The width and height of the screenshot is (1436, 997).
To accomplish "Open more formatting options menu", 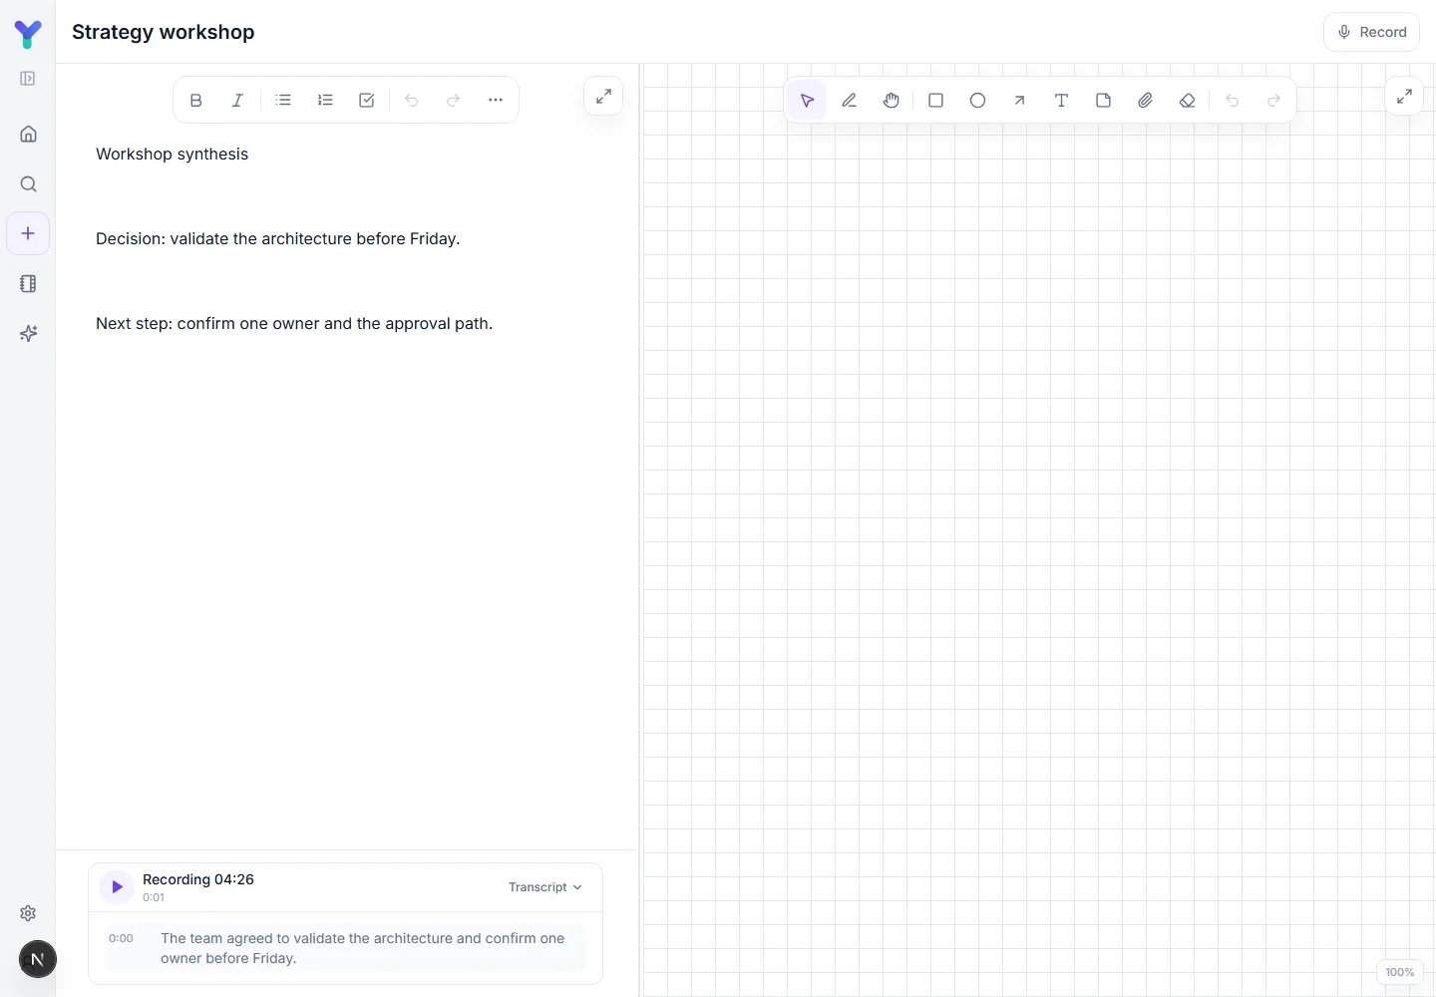I will 496,100.
